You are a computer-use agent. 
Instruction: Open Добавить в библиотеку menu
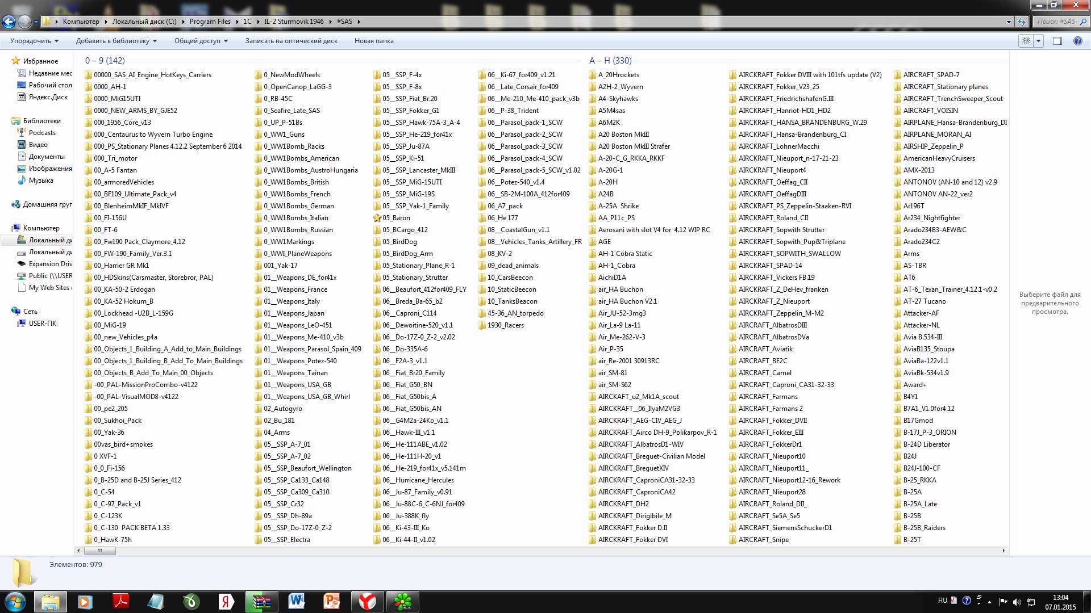coord(116,41)
